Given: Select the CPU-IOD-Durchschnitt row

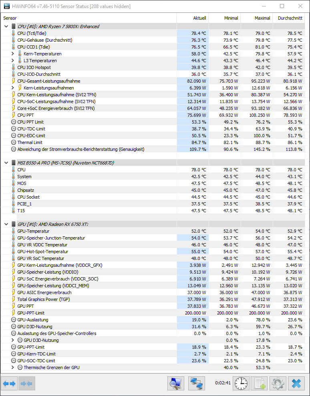Looking at the screenshot, I should pyautogui.click(x=153, y=74).
